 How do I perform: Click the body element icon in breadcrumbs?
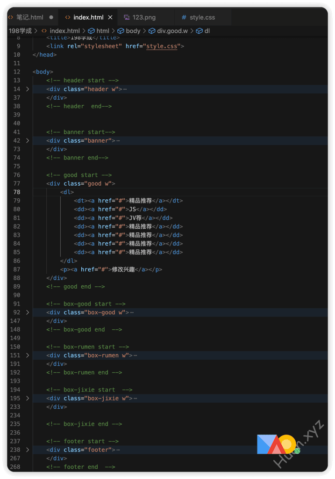pyautogui.click(x=121, y=31)
